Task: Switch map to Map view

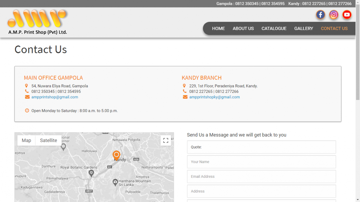Action: coord(27,140)
